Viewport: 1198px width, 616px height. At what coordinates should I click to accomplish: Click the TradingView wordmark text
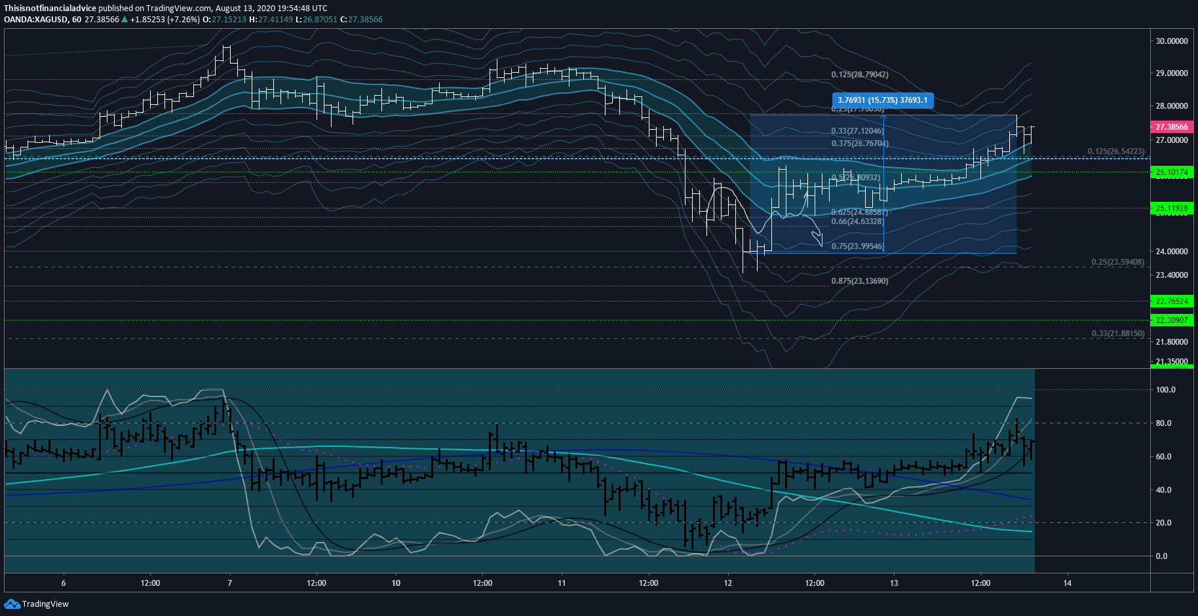45,604
